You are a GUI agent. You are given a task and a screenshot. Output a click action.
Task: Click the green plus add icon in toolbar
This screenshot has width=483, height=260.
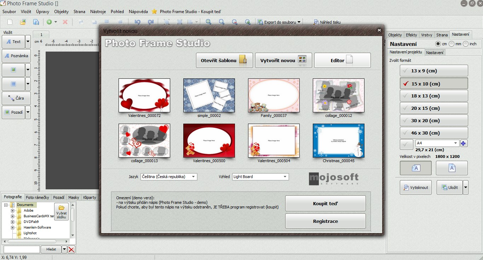(50, 22)
